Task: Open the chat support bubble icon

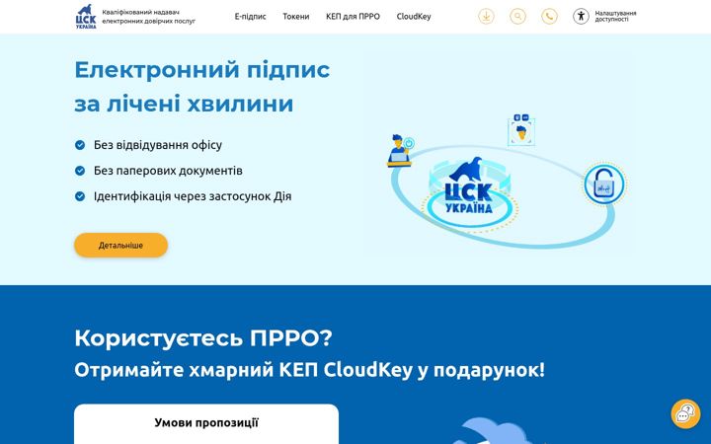Action: tap(685, 413)
